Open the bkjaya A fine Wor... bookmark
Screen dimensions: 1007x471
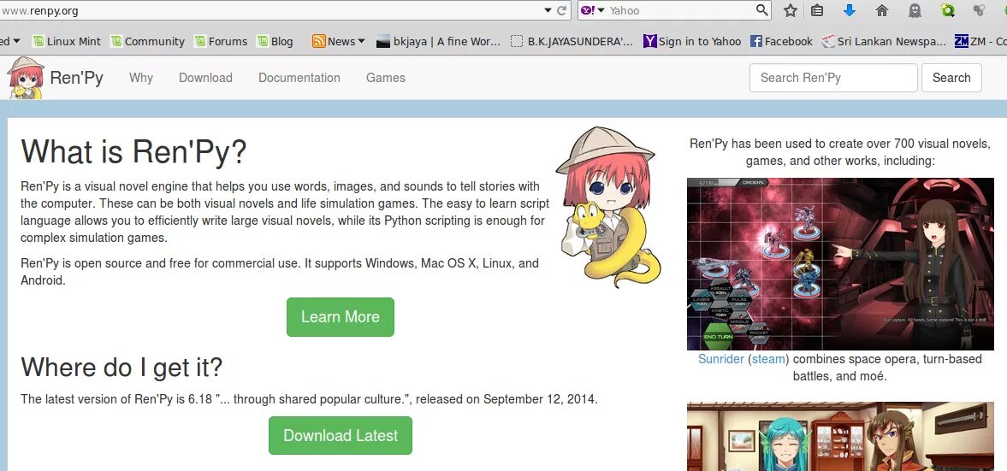(x=438, y=41)
